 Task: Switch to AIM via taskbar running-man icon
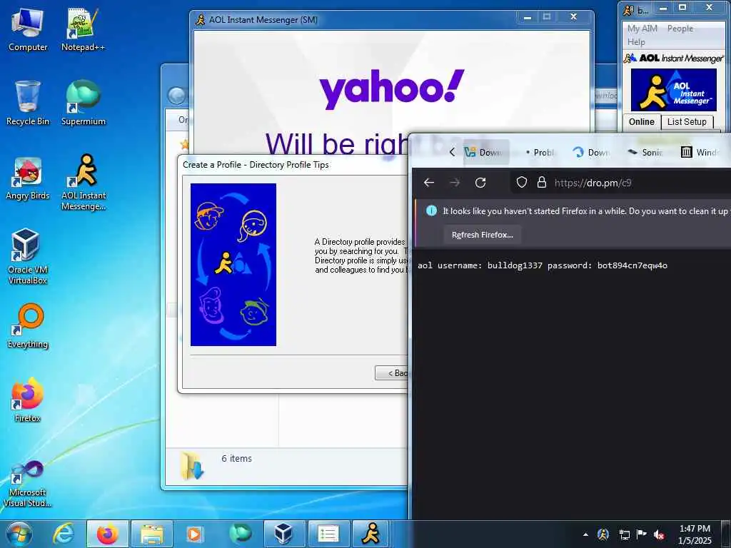371,534
